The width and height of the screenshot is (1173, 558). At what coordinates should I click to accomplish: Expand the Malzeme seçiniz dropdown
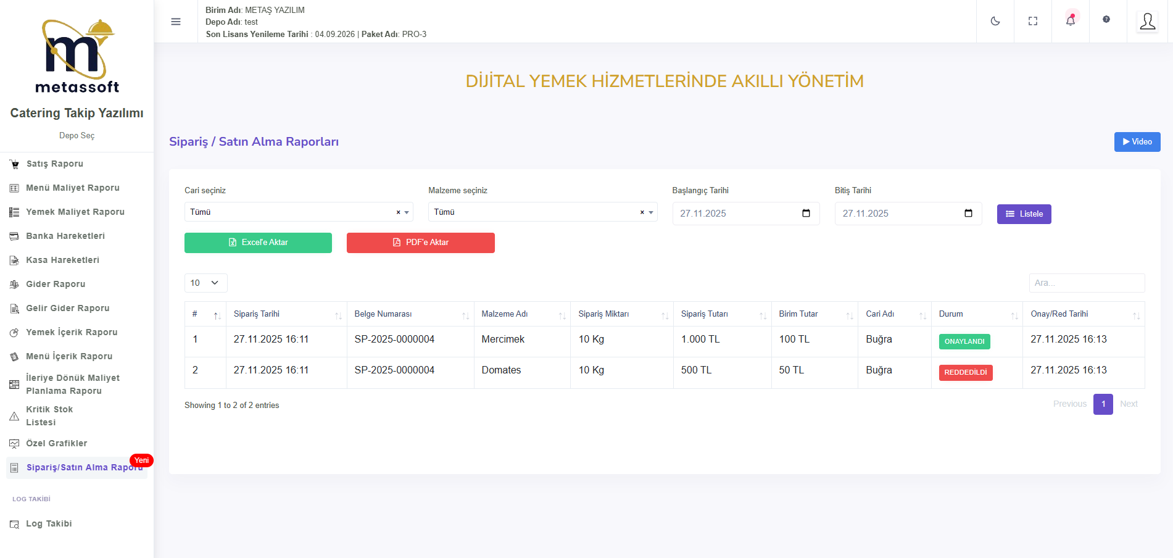(651, 212)
